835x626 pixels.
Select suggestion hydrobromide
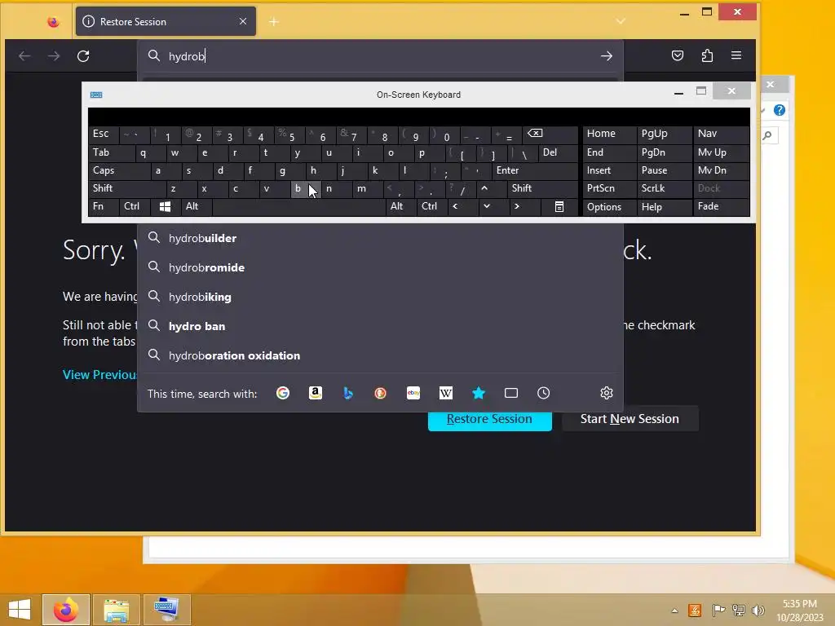pyautogui.click(x=380, y=267)
